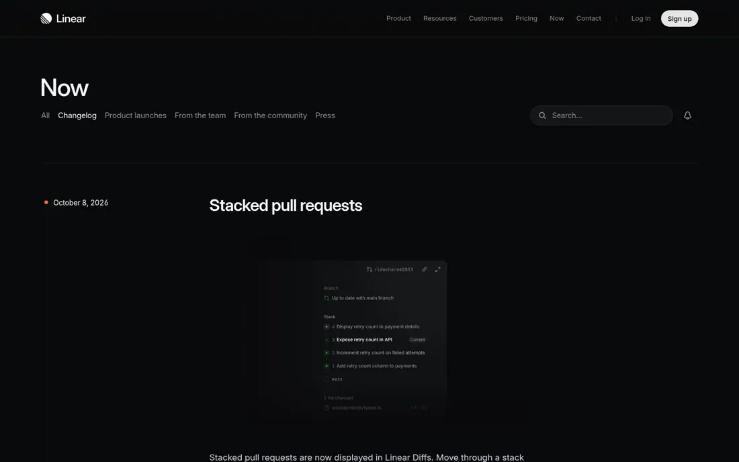Go to Customers in the top navigation
Screen dimensions: 739x462
[486, 18]
